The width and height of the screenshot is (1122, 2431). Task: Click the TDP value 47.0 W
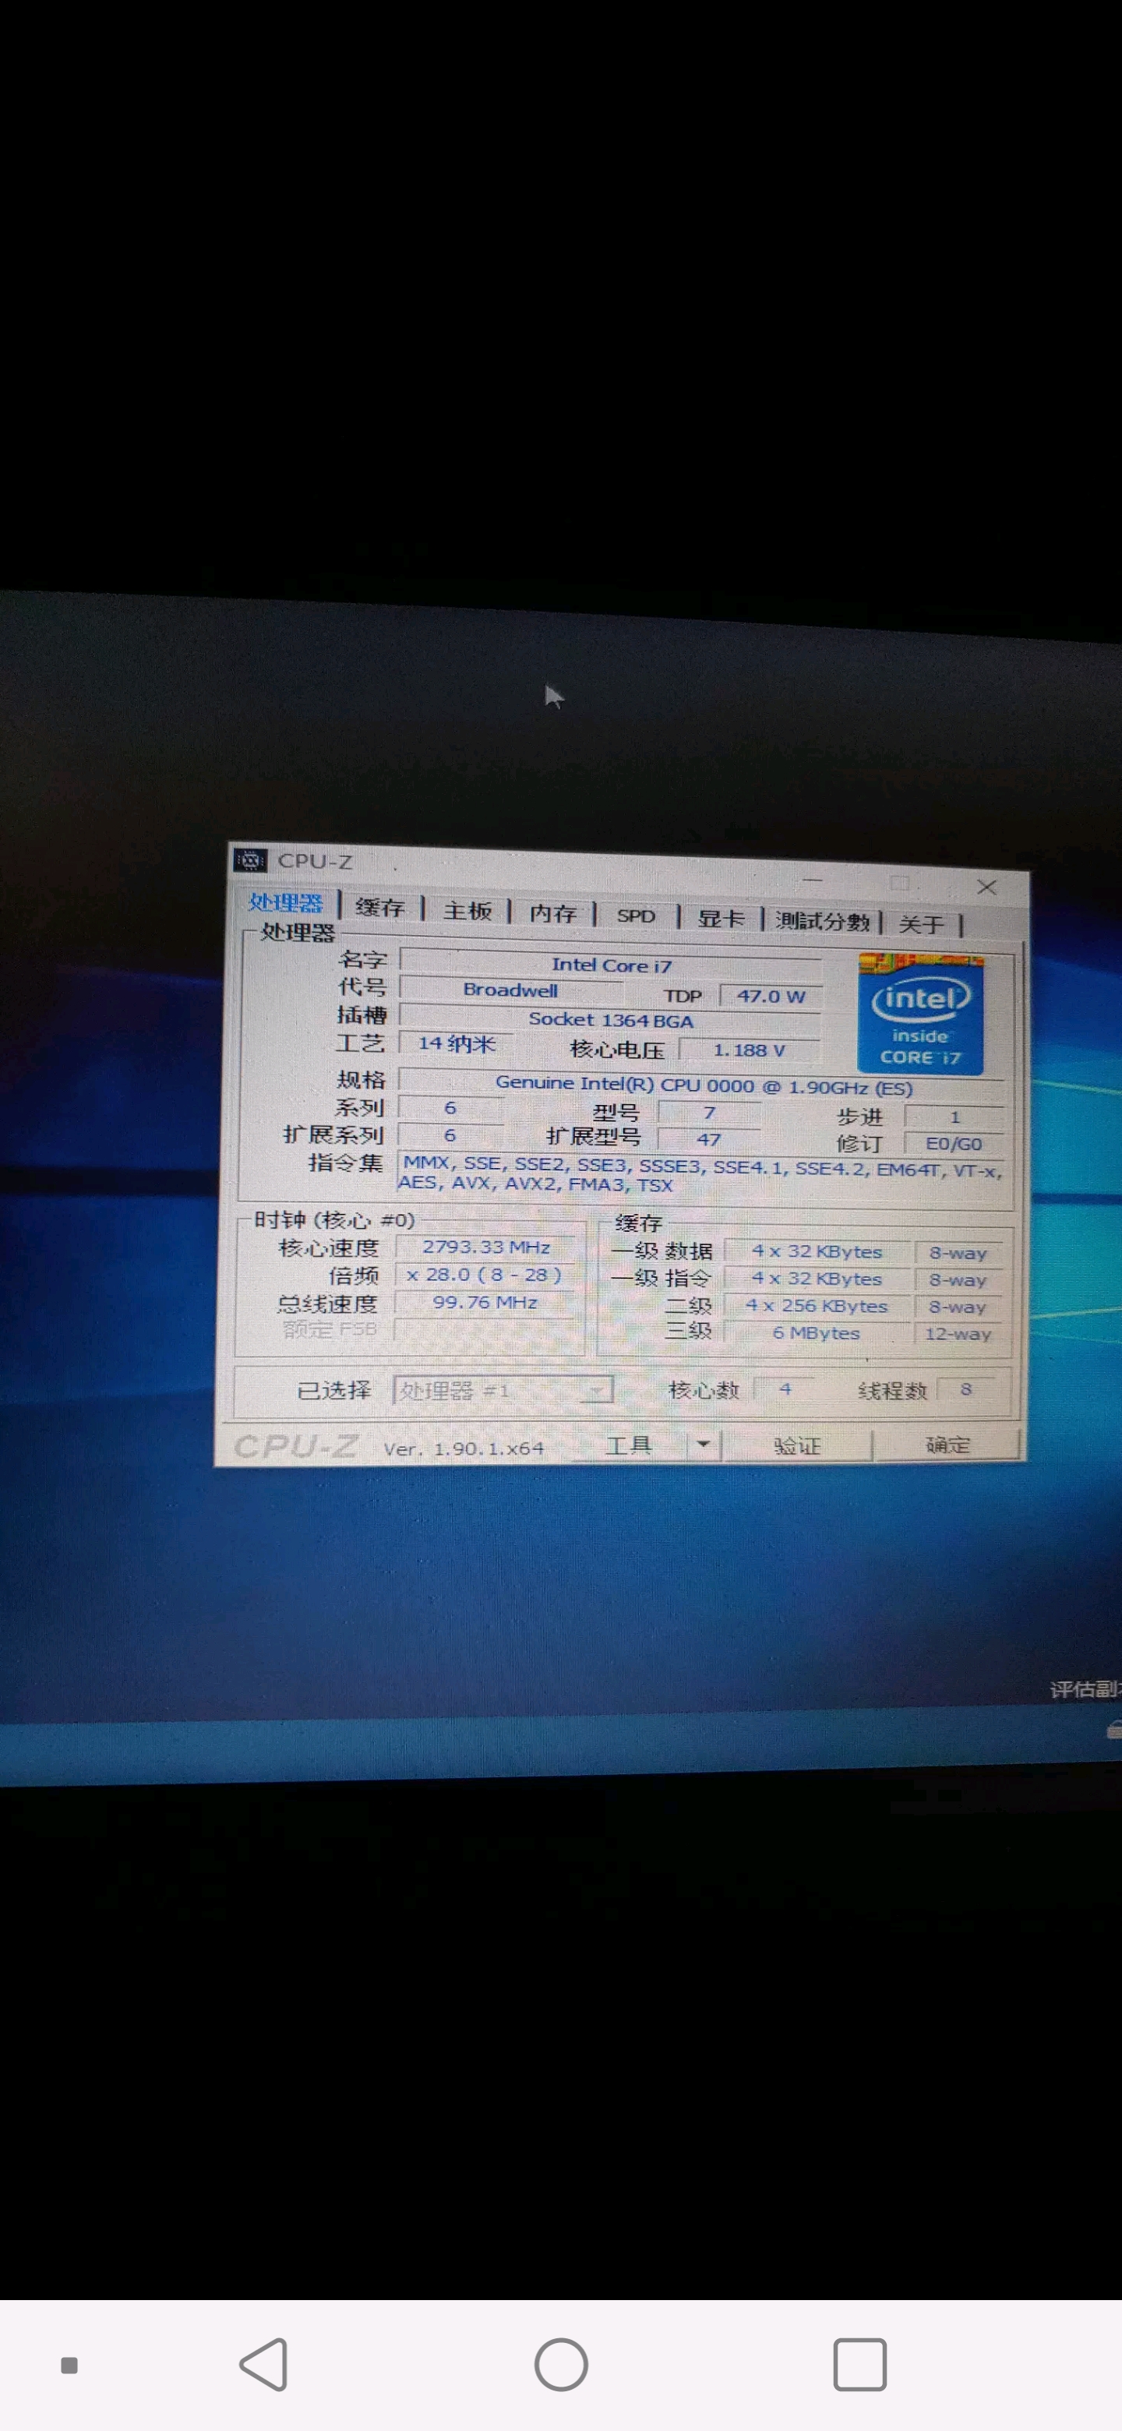click(771, 996)
